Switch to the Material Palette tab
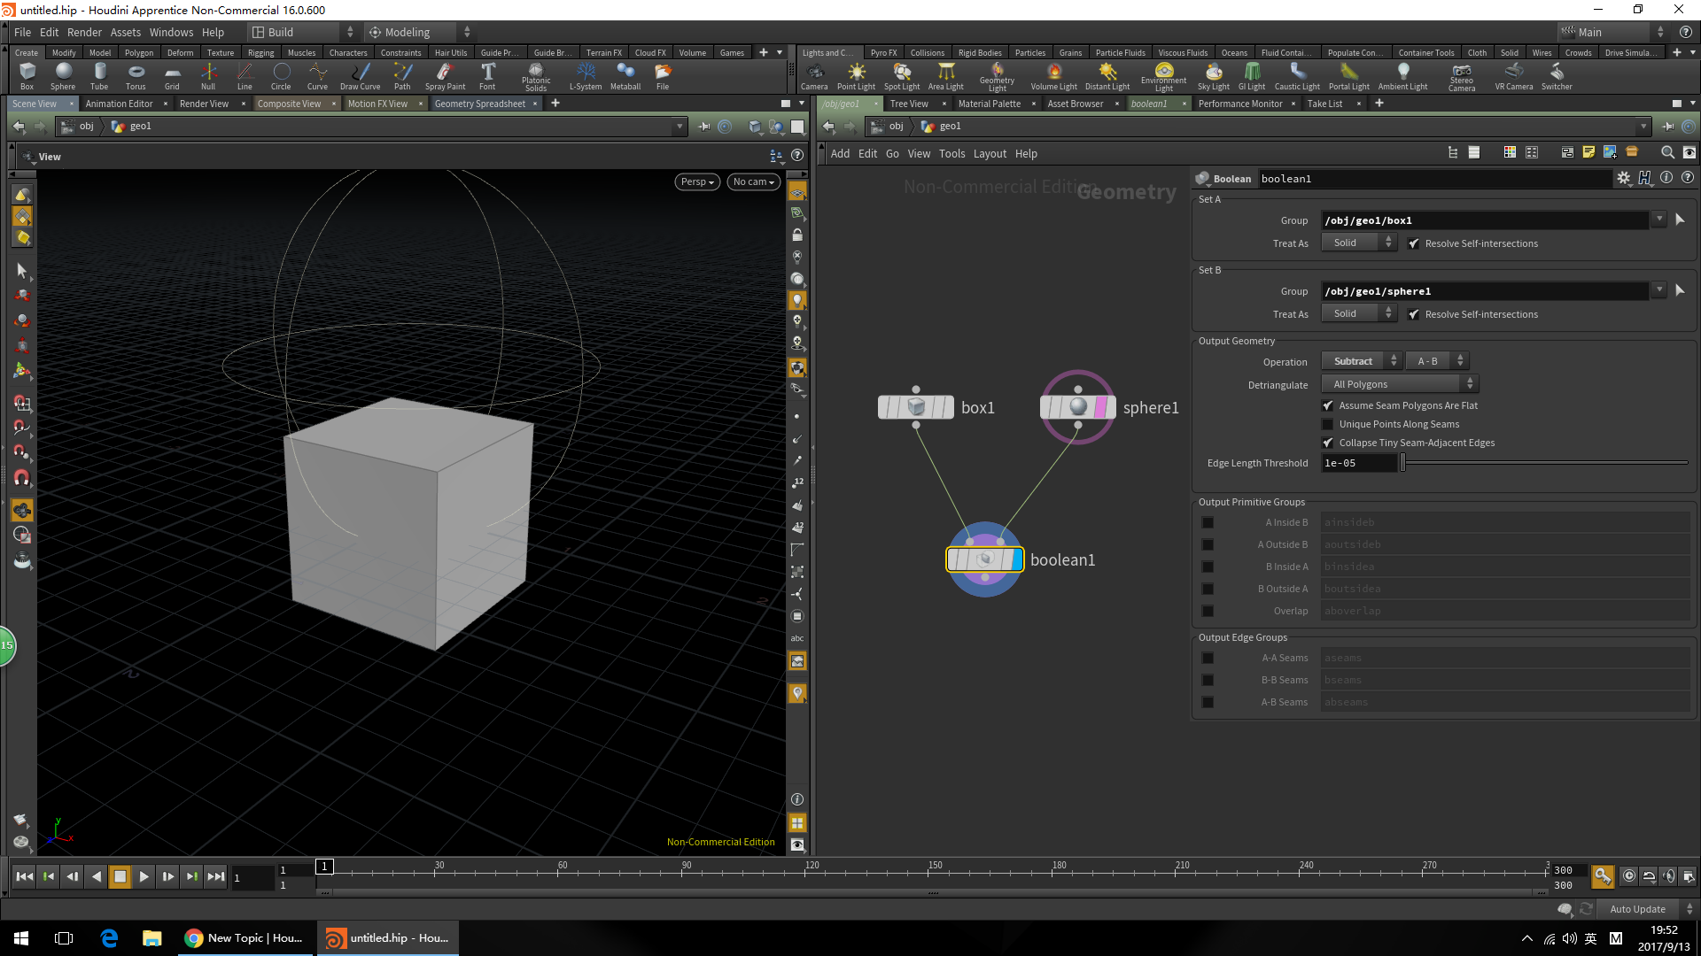The image size is (1701, 956). coord(990,104)
